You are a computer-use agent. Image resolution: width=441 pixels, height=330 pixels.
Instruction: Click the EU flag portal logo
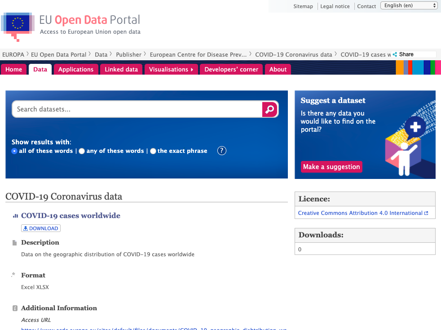pyautogui.click(x=17, y=24)
